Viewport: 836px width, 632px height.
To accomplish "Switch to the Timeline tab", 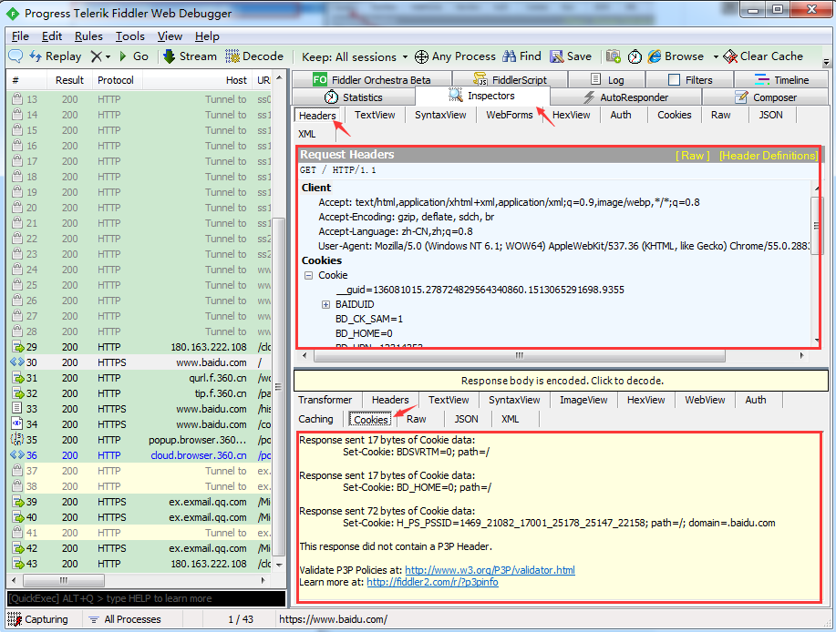I will tap(781, 80).
